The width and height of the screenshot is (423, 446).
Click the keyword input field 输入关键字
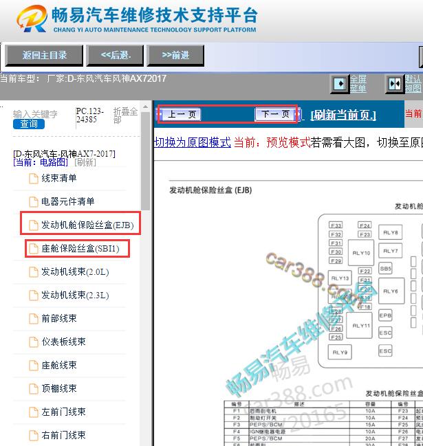[35, 114]
